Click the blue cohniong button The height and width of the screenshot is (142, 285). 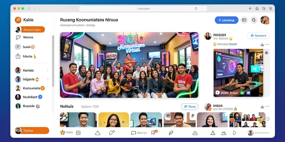click(227, 20)
